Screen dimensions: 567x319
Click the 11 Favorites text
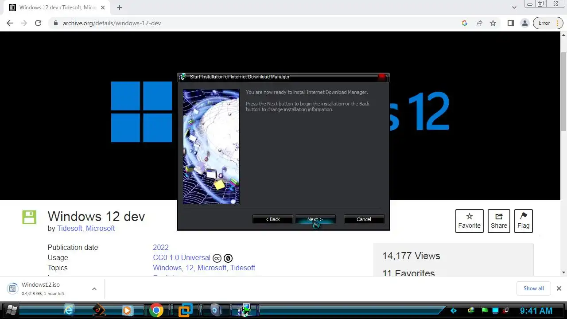(x=408, y=272)
